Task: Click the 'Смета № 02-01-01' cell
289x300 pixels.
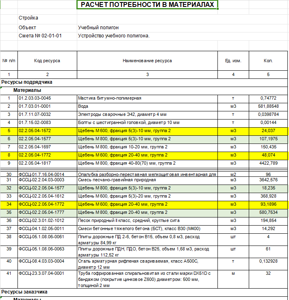Action: [x=47, y=36]
